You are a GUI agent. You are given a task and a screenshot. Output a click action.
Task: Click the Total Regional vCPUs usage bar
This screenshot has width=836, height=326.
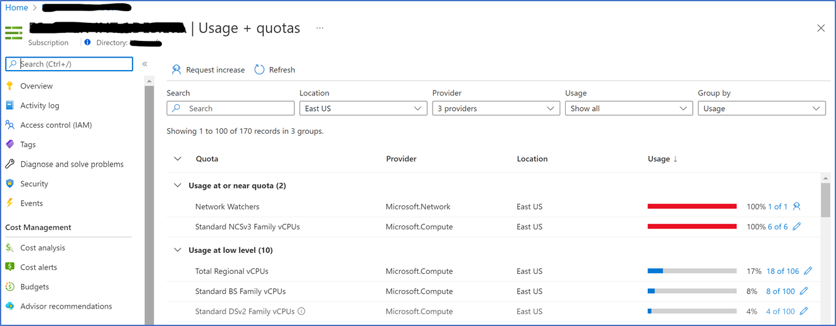(692, 271)
